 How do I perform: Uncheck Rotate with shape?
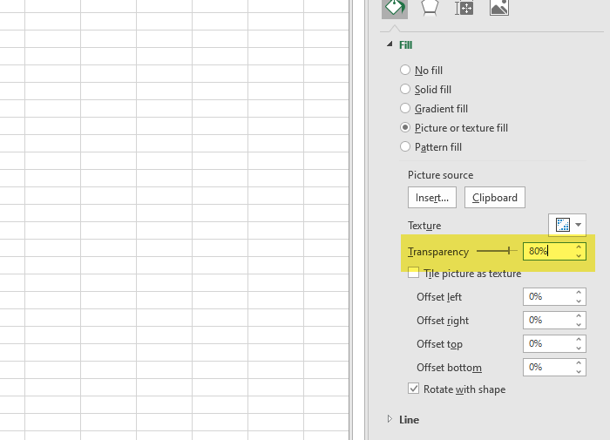[414, 389]
